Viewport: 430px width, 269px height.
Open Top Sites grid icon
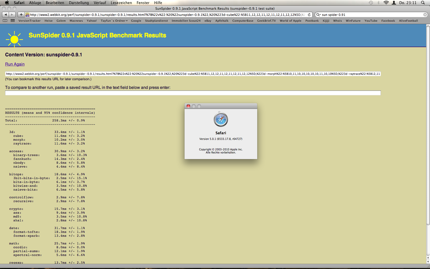[13, 21]
